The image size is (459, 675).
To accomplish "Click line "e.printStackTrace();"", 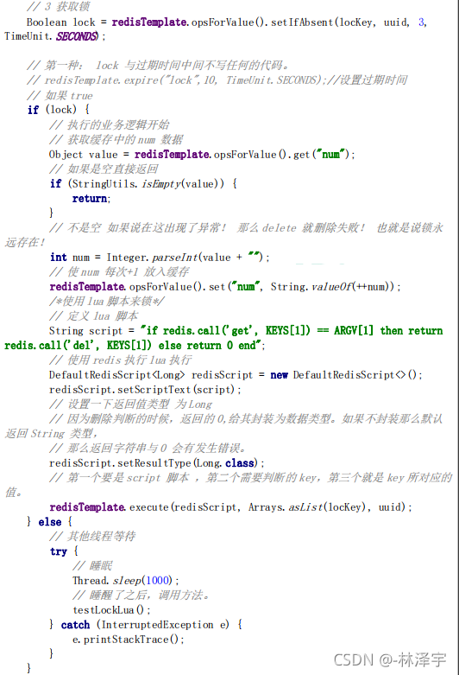I will point(128,640).
